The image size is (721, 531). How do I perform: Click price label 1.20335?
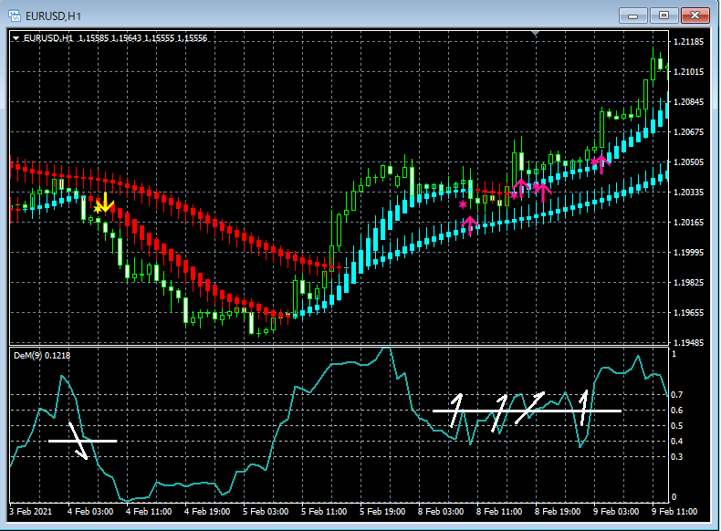click(x=688, y=193)
